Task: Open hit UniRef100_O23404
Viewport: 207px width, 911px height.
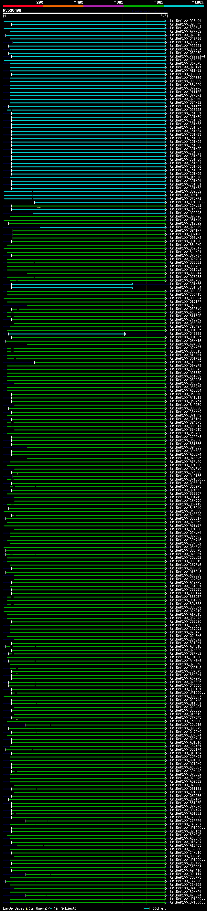Action: click(186, 21)
